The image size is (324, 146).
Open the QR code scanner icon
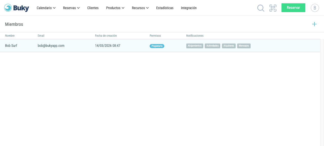(x=273, y=8)
